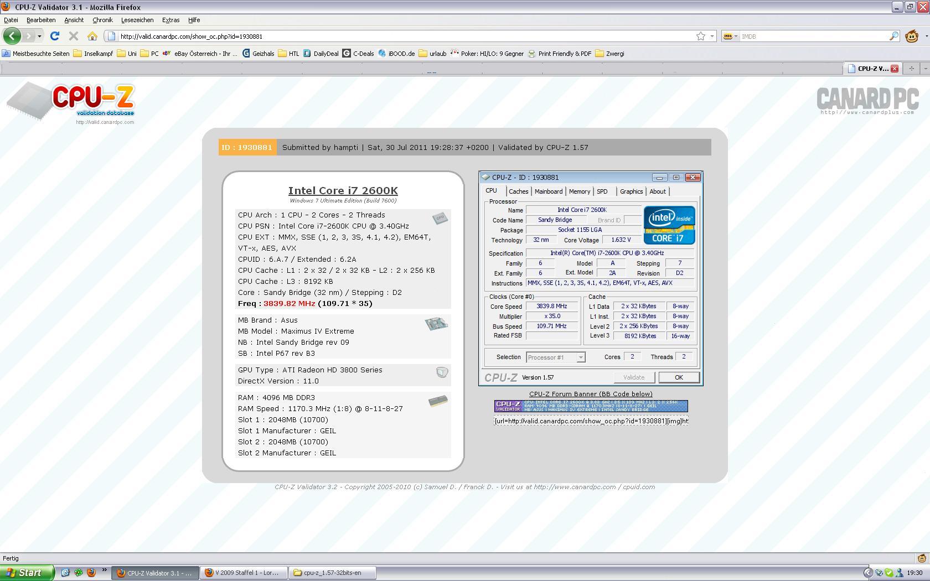Open the Extras menu

click(x=170, y=20)
